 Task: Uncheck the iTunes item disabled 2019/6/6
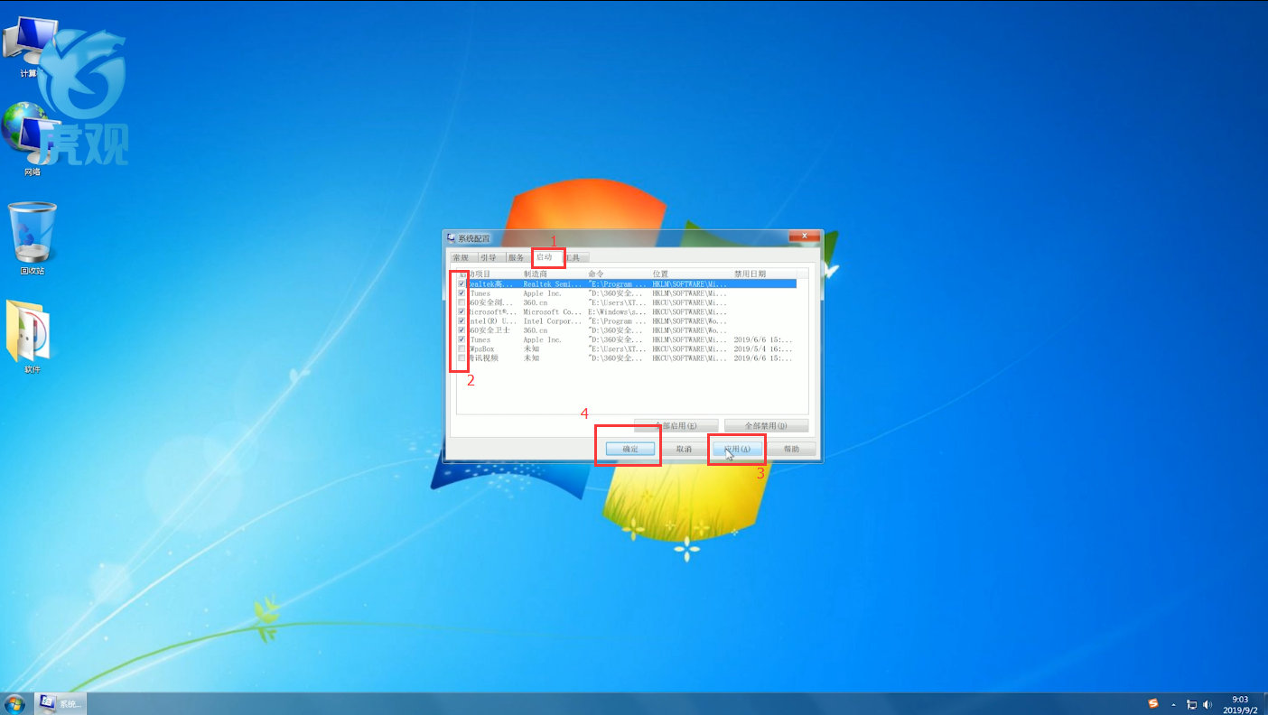pos(462,339)
